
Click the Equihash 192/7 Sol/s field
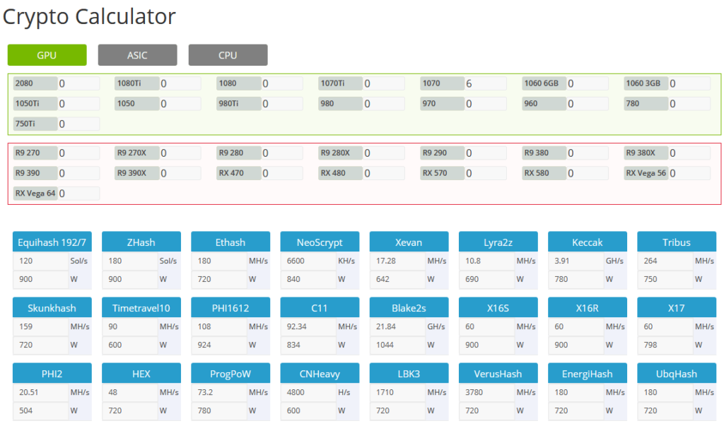[x=39, y=260]
